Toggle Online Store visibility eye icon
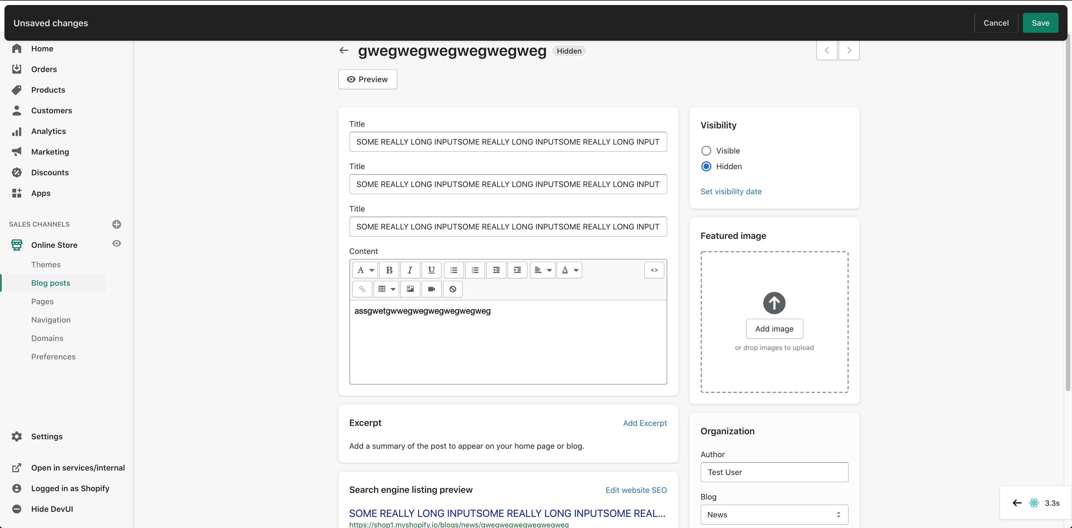1072x528 pixels. click(116, 244)
